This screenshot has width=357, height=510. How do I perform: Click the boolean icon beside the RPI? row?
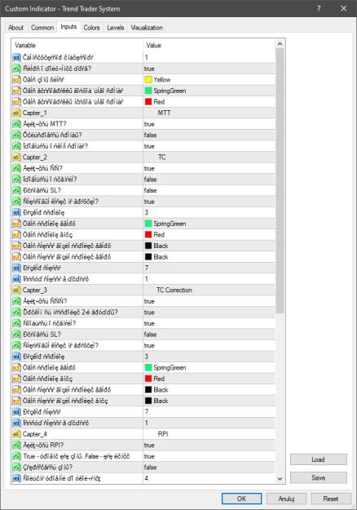pos(16,445)
